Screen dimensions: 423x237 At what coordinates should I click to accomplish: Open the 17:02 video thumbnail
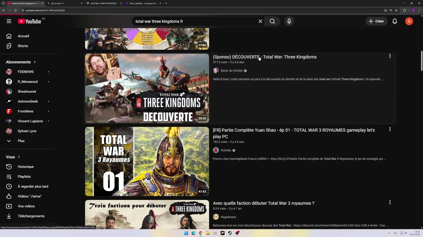coord(147,39)
